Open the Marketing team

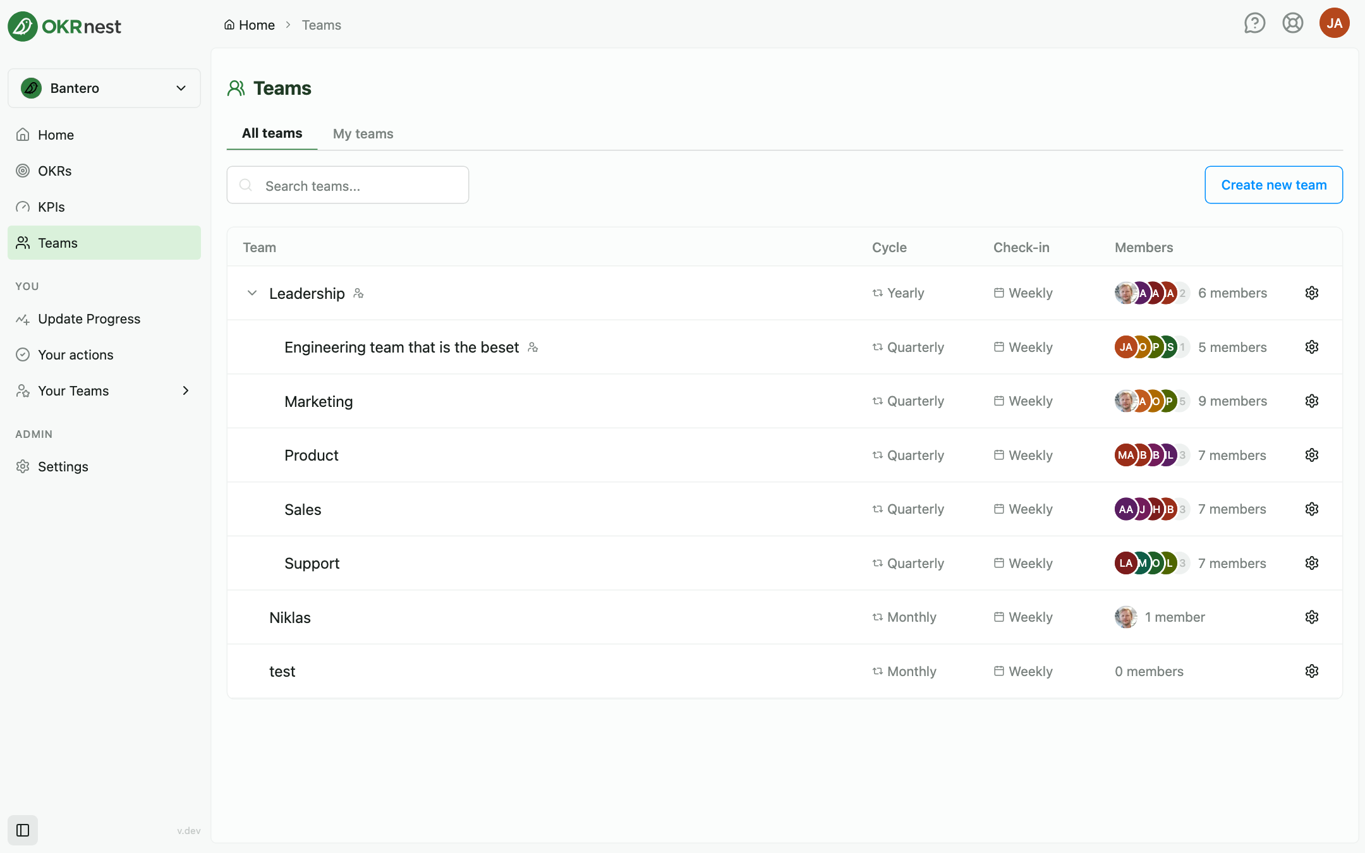(x=318, y=402)
